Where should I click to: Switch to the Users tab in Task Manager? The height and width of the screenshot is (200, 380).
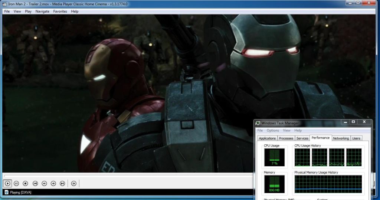tap(356, 138)
